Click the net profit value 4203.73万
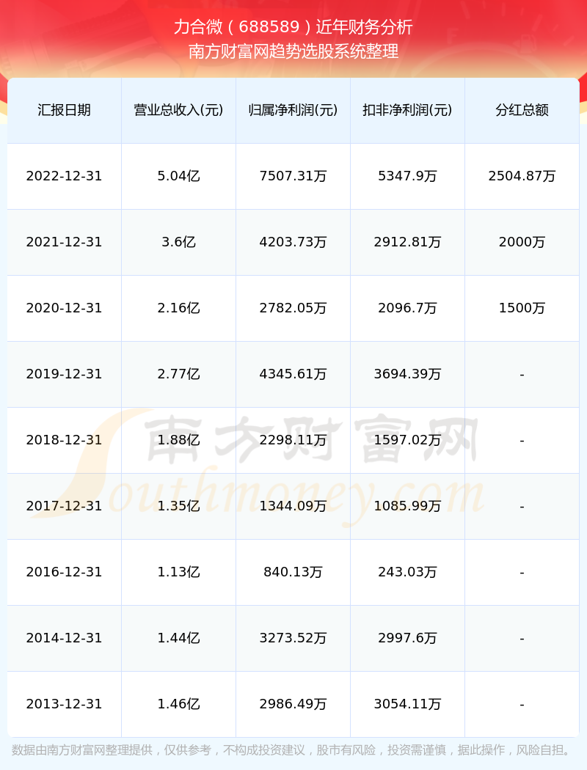Viewport: 587px width, 770px height. click(x=293, y=242)
